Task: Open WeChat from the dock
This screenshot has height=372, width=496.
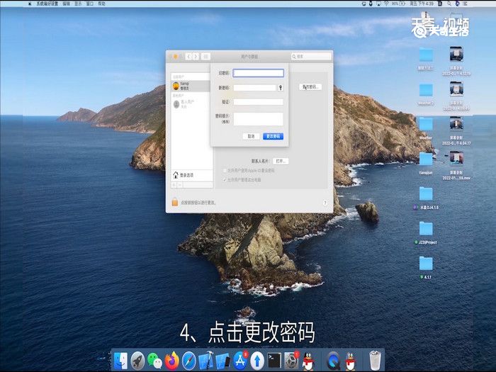Action: point(154,361)
